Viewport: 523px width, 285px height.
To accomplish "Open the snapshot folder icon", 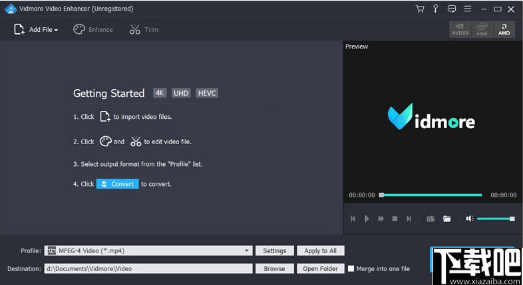I will 447,219.
